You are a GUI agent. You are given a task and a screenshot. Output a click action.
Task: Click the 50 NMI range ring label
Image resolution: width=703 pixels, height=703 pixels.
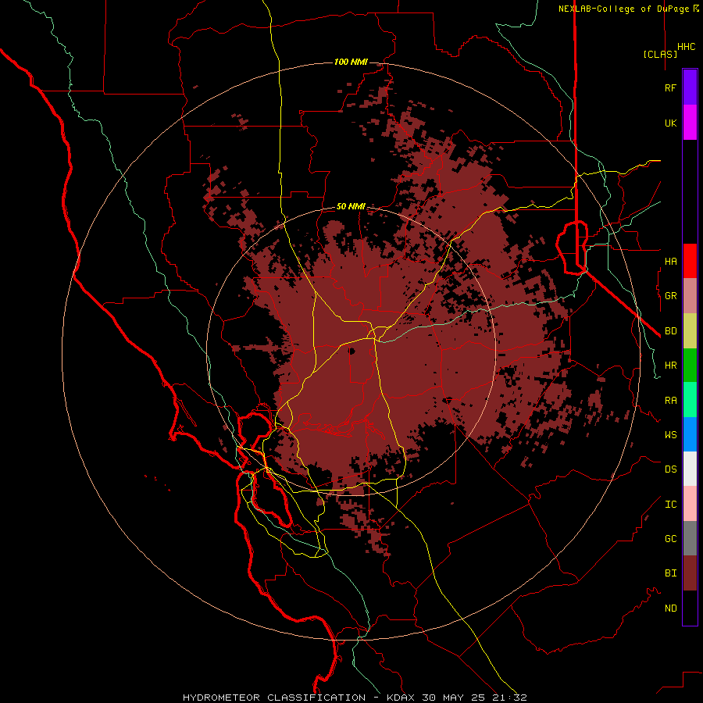coord(351,206)
